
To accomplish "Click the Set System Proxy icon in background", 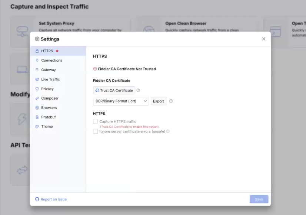I will 22,32.
